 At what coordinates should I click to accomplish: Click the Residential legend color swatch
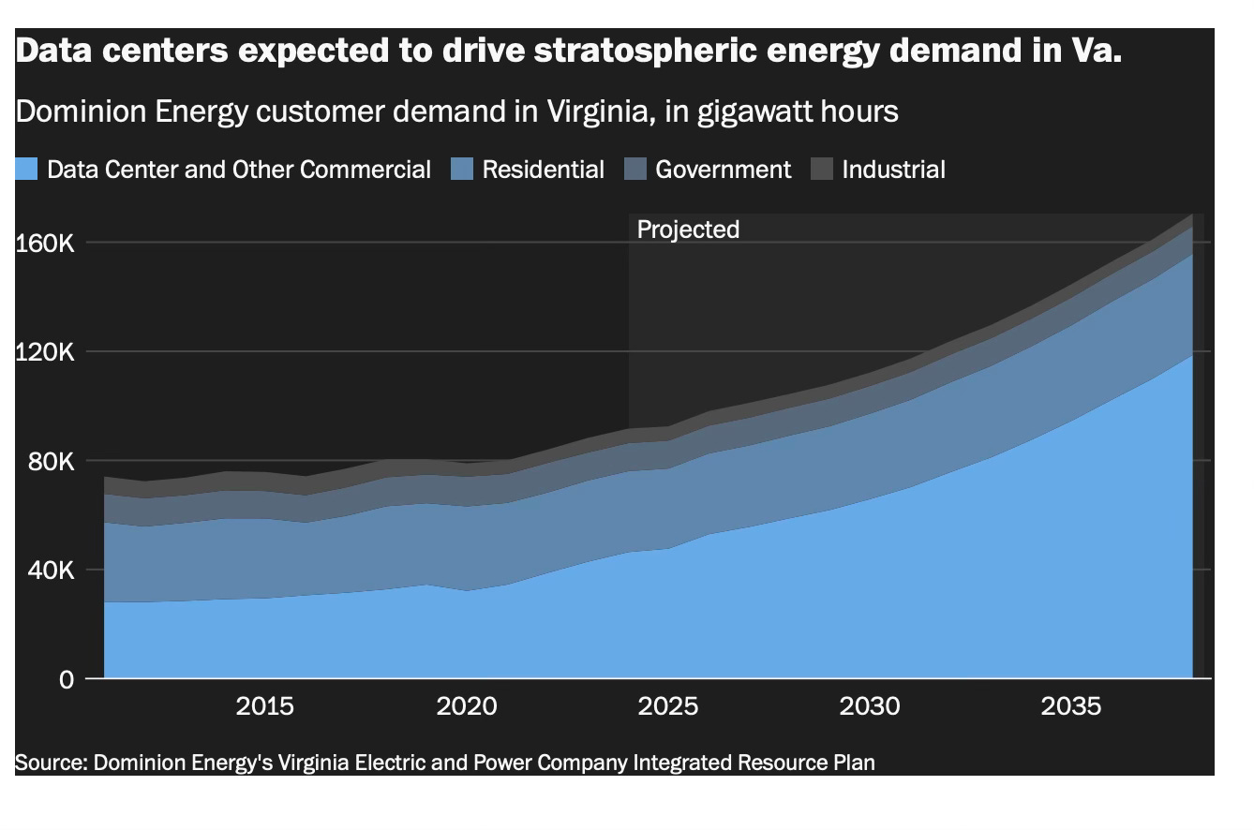[x=462, y=170]
